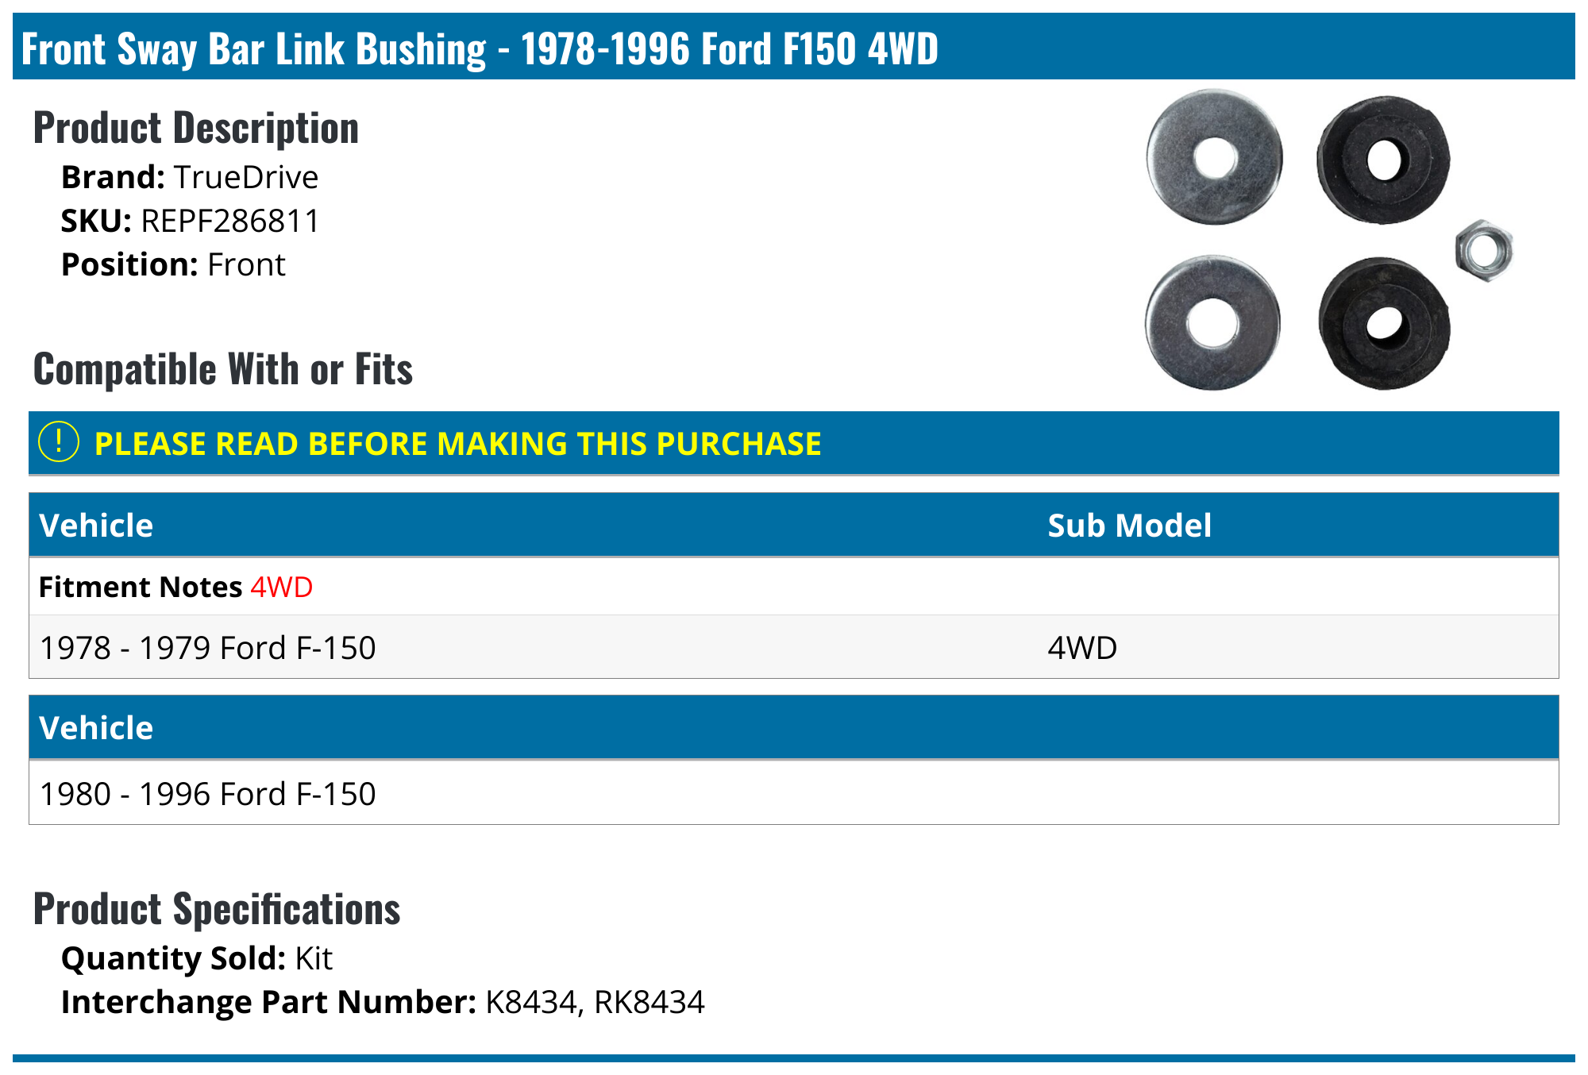Click the 4WD sub model cell

pos(1082,648)
